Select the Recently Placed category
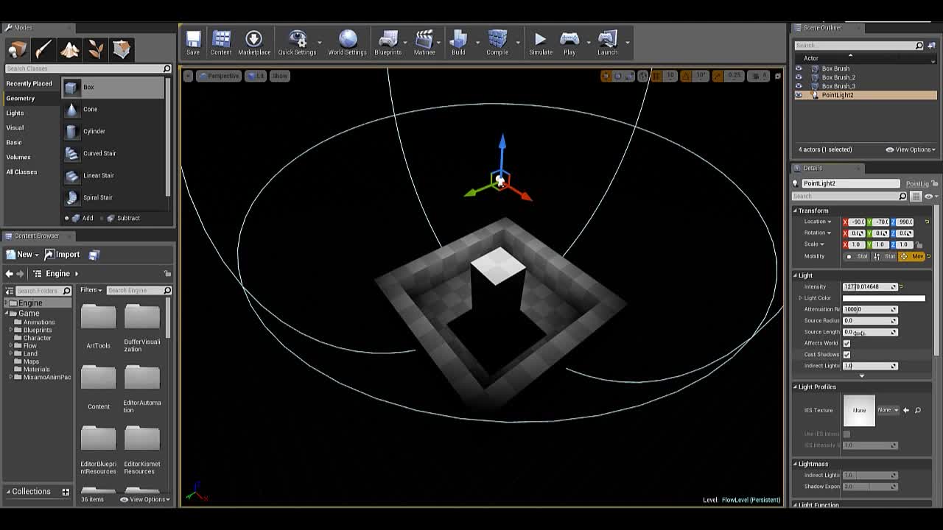943x530 pixels. click(x=29, y=83)
